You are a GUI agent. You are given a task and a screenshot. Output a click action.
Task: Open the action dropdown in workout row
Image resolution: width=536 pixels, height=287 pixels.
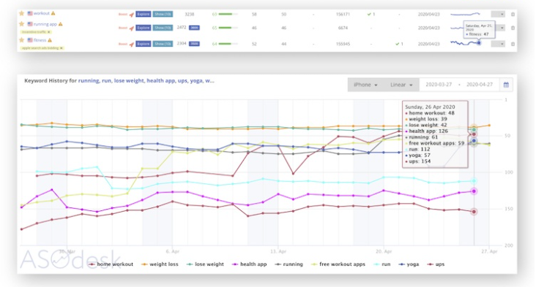coord(498,15)
